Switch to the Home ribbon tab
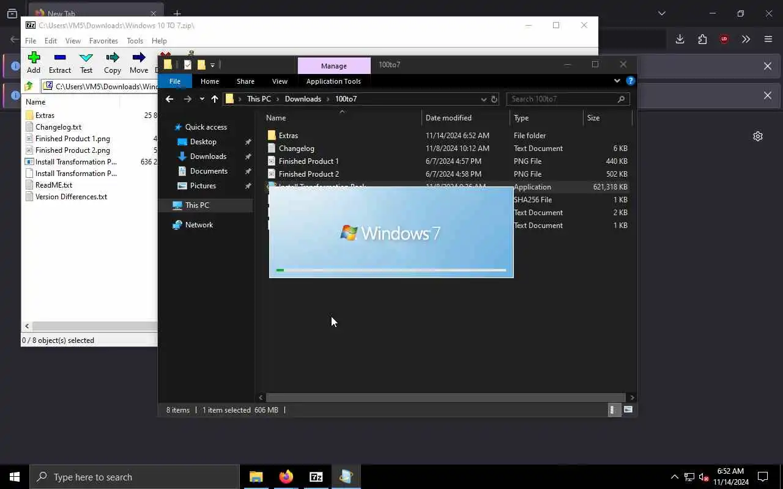This screenshot has height=489, width=783. (x=210, y=81)
